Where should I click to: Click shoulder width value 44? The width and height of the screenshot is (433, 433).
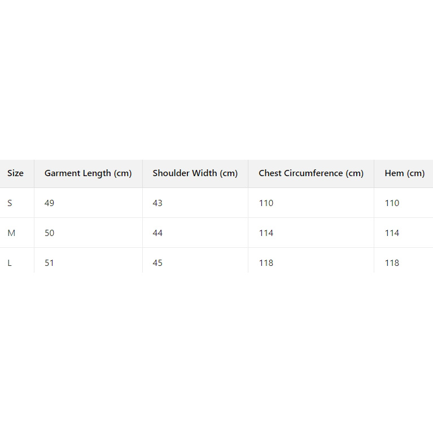tap(158, 233)
